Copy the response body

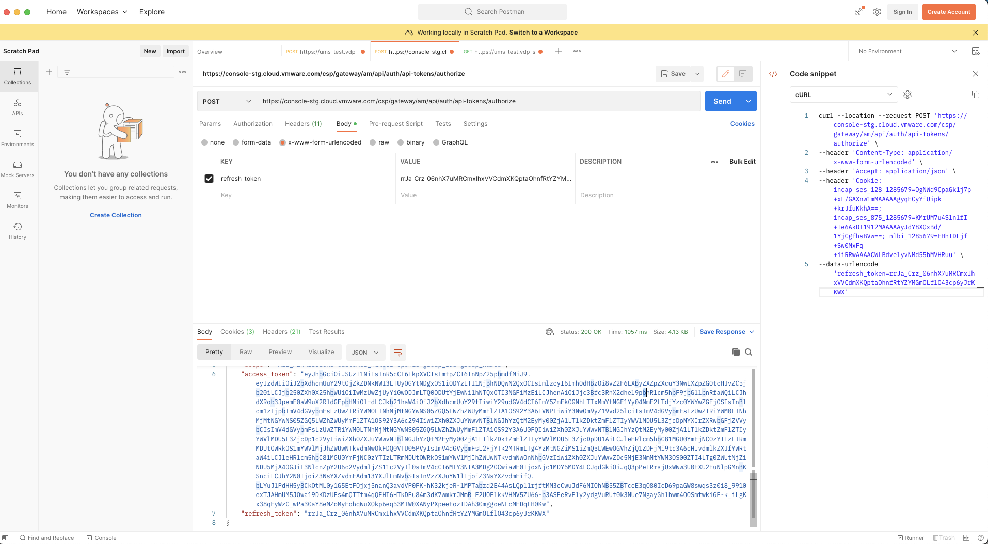736,352
